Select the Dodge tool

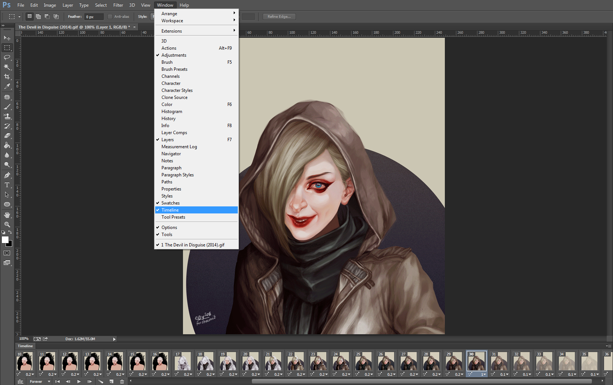[x=7, y=165]
